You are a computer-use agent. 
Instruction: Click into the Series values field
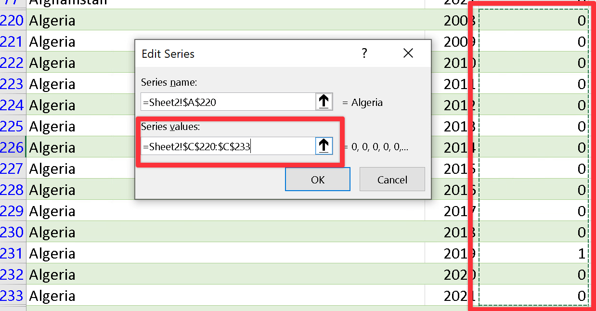[x=228, y=146]
